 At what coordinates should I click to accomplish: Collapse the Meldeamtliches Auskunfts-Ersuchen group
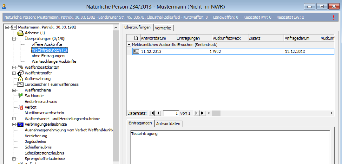(x=129, y=45)
